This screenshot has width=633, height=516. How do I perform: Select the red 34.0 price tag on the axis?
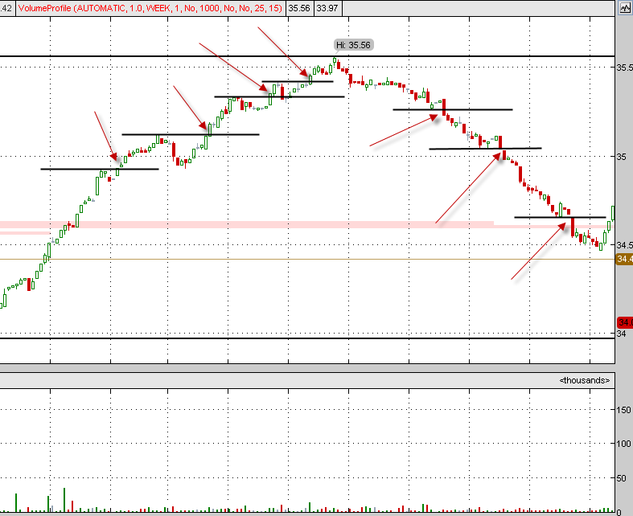coord(625,322)
